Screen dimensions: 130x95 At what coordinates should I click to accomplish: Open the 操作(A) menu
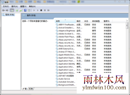tap(15, 6)
